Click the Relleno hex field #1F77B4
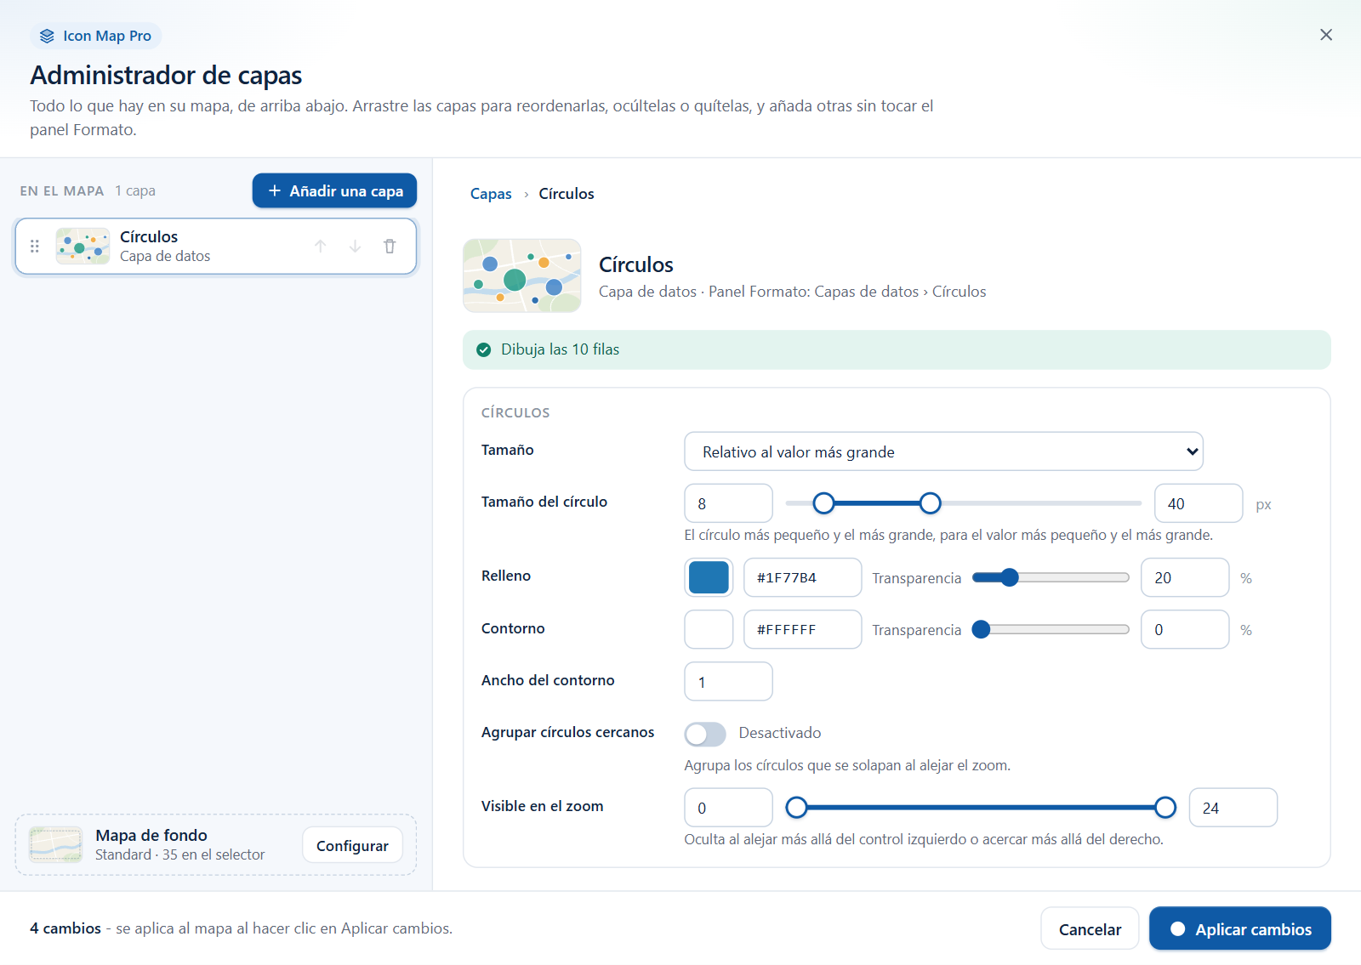The height and width of the screenshot is (965, 1361). coord(802,577)
